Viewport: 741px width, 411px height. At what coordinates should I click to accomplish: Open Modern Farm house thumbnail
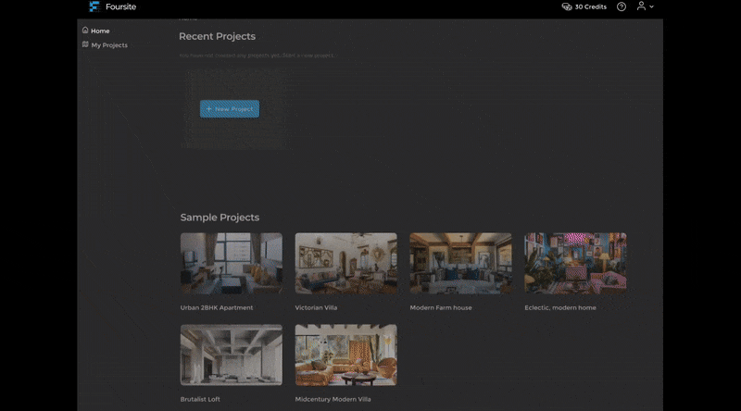pos(460,263)
